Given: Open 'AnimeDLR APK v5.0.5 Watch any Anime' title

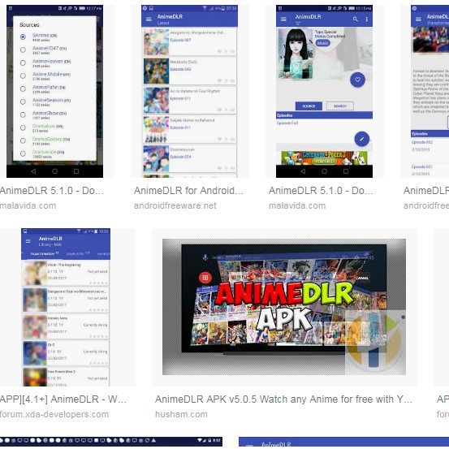Looking at the screenshot, I should click(x=283, y=399).
